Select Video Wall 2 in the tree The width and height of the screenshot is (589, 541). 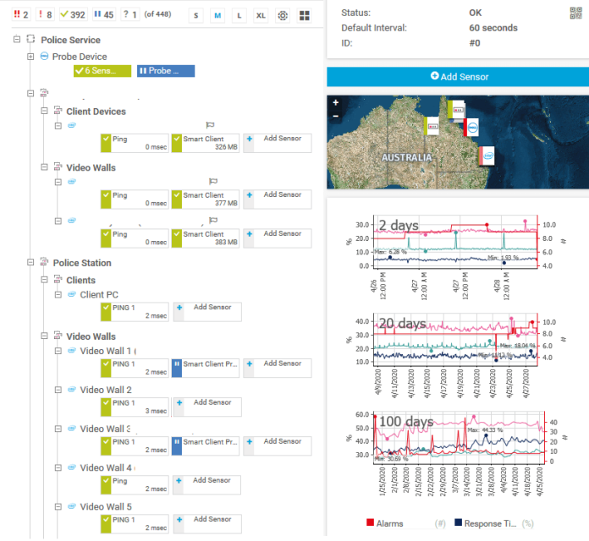tap(106, 390)
